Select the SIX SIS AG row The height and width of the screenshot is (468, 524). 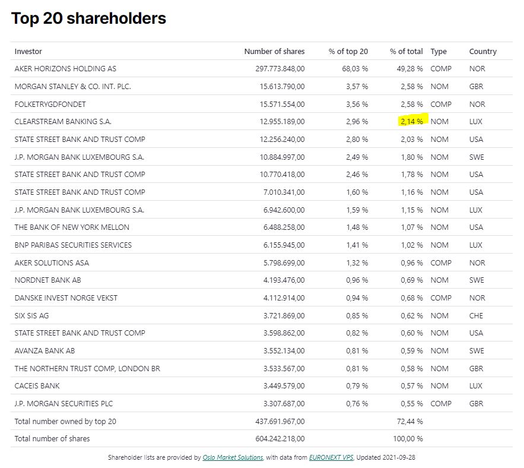coord(31,316)
